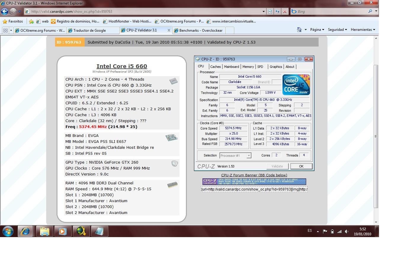Add page to favorites bar icon

31,21
